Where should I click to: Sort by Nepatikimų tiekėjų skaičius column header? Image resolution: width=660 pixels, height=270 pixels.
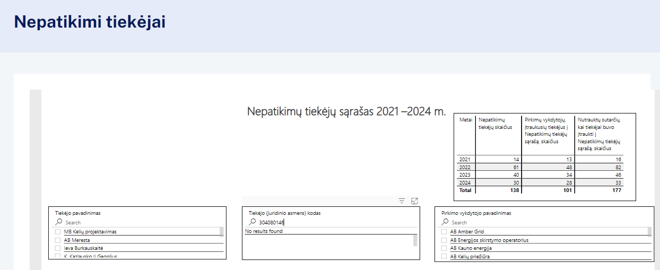tap(498, 124)
